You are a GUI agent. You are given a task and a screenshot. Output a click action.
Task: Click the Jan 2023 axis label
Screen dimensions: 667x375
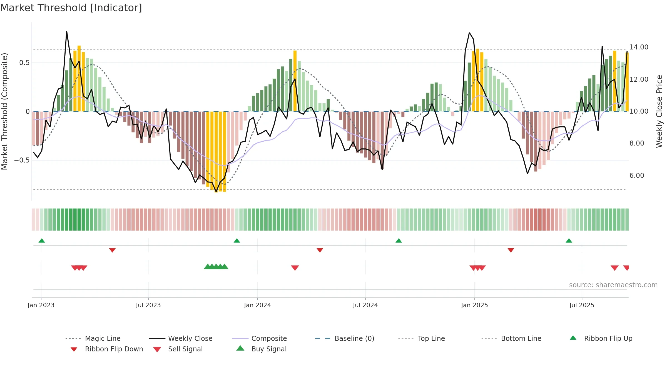click(41, 305)
